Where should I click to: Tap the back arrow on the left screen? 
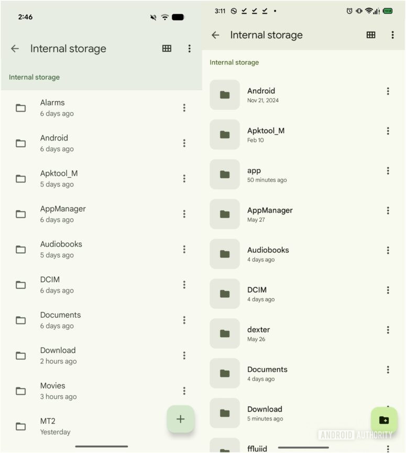pyautogui.click(x=15, y=48)
